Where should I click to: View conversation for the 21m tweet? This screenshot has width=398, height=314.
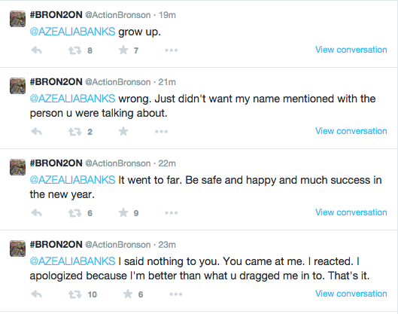tap(351, 131)
